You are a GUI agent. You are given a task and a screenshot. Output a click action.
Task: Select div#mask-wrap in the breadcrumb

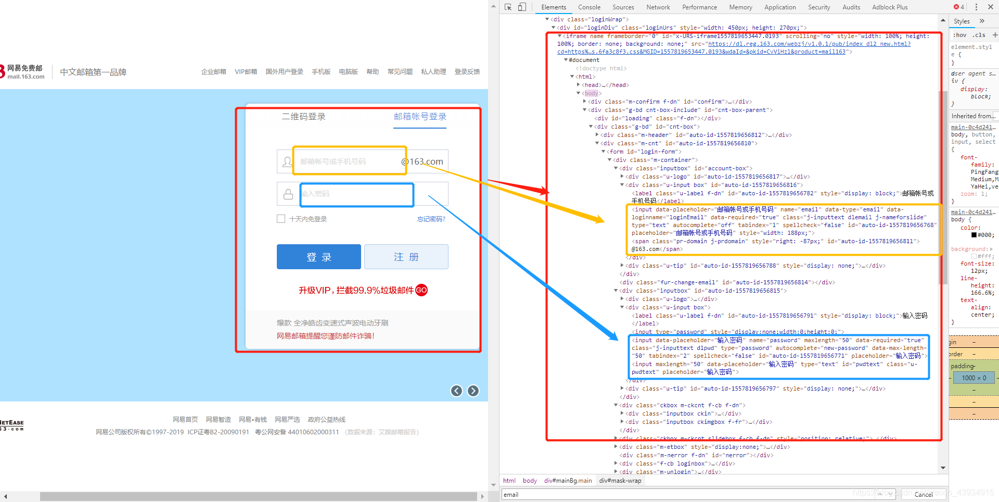tap(620, 481)
